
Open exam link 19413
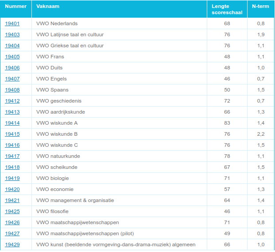click(x=12, y=112)
